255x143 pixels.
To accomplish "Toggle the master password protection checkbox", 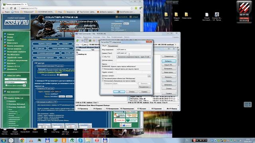I will pyautogui.click(x=103, y=69).
